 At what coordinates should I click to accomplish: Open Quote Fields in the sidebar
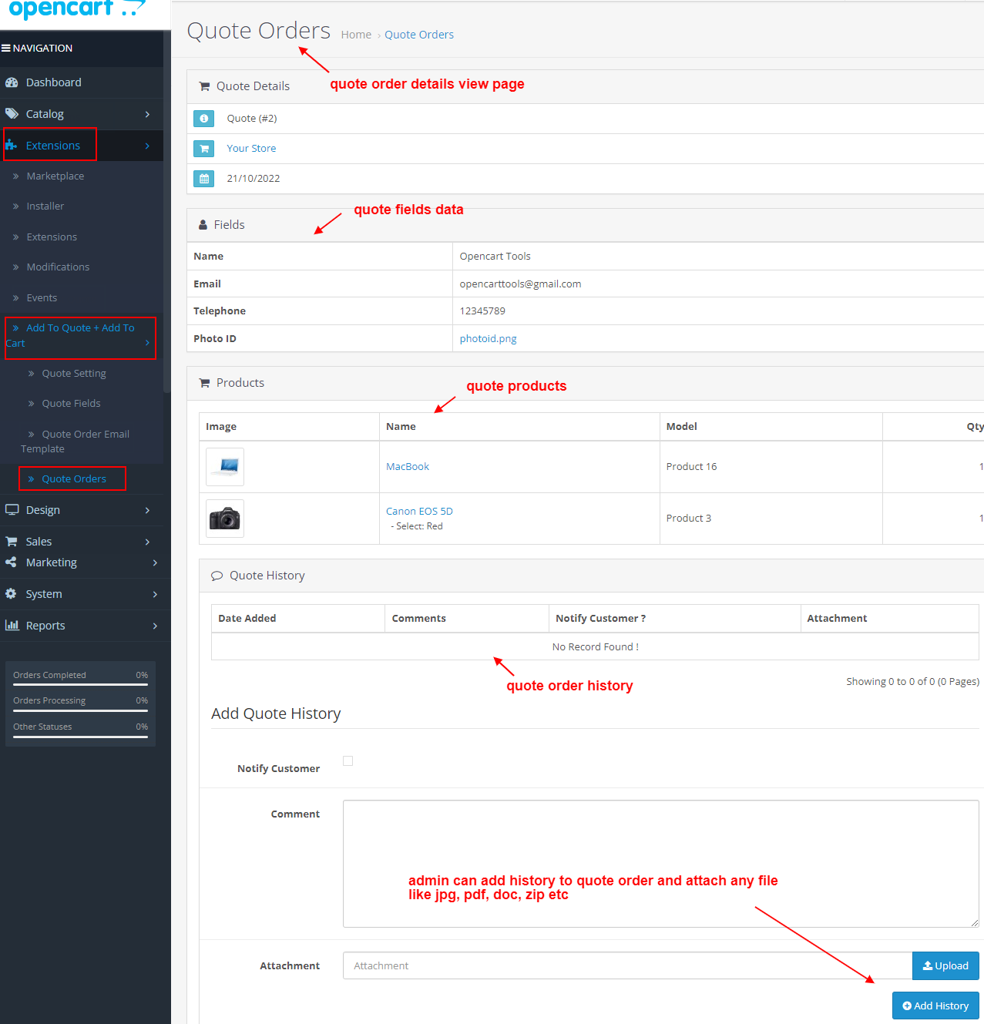(x=71, y=404)
